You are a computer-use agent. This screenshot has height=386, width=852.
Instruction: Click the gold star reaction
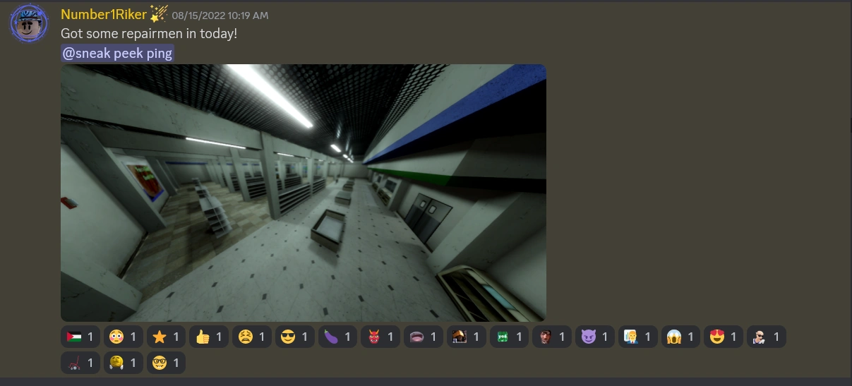point(166,337)
